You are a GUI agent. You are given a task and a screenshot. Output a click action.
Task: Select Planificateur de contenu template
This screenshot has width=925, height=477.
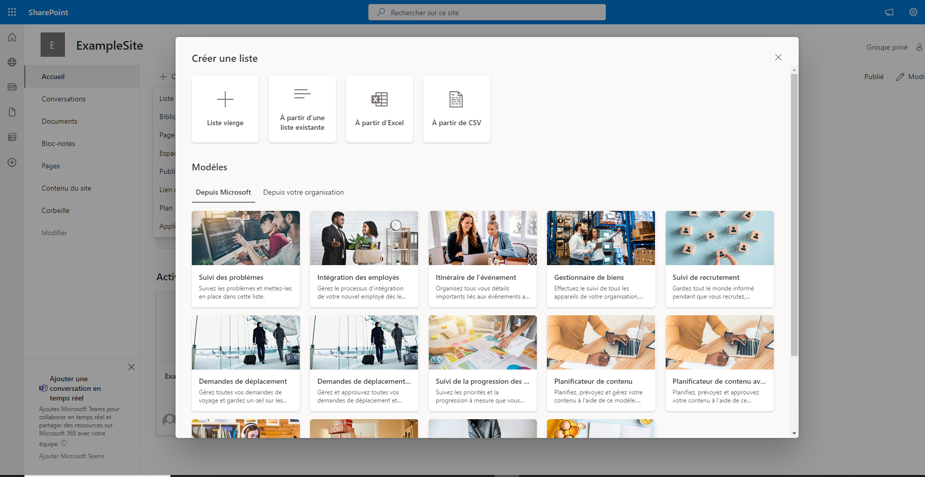coord(601,363)
